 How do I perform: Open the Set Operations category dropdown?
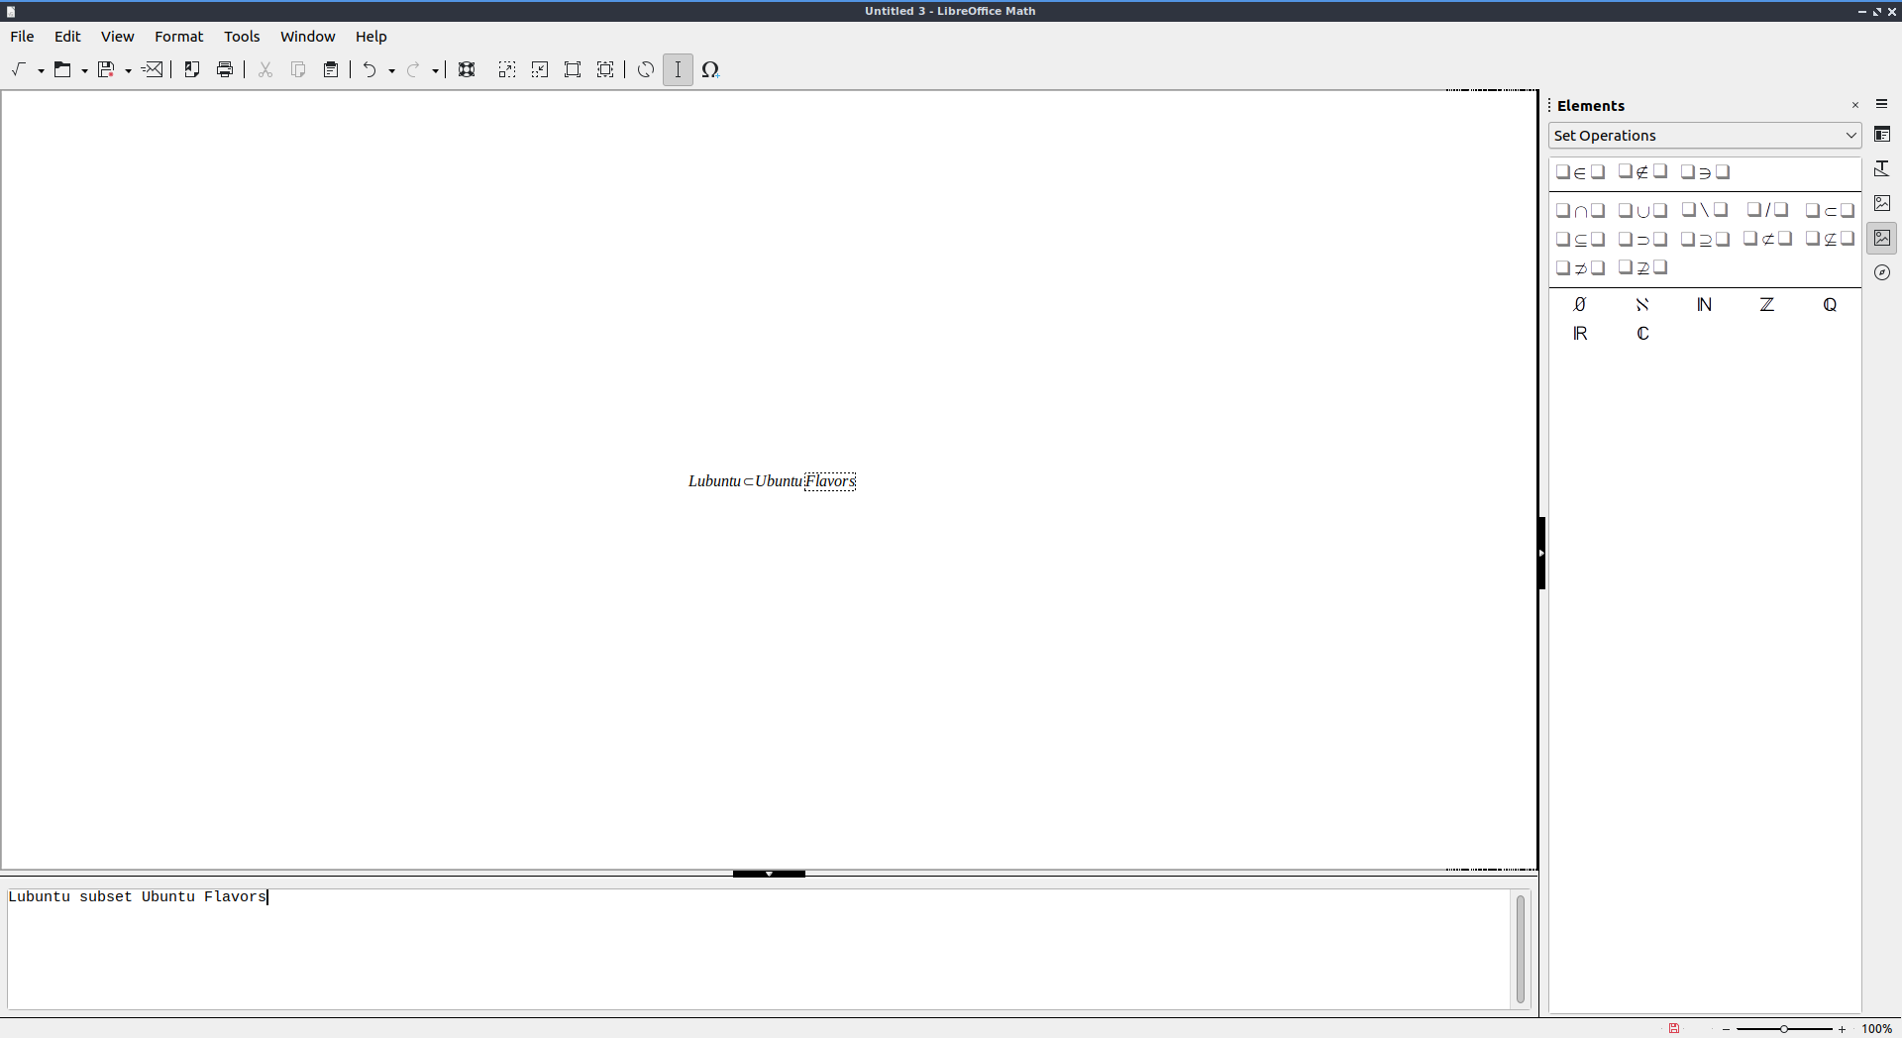click(x=1704, y=136)
